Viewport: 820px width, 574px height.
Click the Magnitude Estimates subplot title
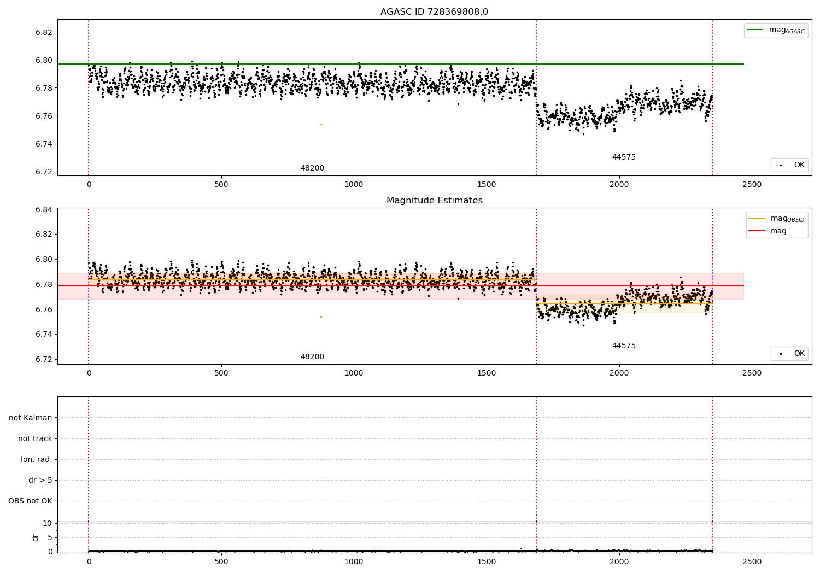pos(434,201)
